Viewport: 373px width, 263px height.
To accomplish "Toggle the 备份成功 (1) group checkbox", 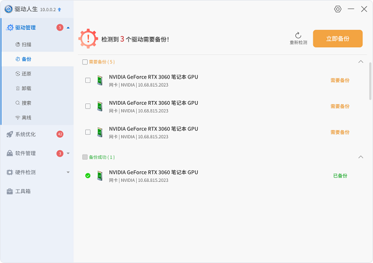I will coord(85,157).
